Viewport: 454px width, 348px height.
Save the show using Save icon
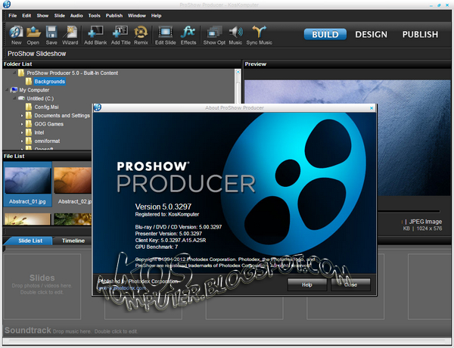[51, 35]
